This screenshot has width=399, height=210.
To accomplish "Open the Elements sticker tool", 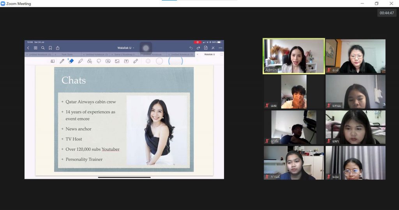I will pyautogui.click(x=108, y=61).
